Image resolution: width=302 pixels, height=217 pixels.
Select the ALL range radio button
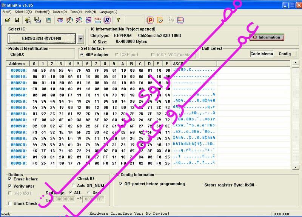(71, 192)
